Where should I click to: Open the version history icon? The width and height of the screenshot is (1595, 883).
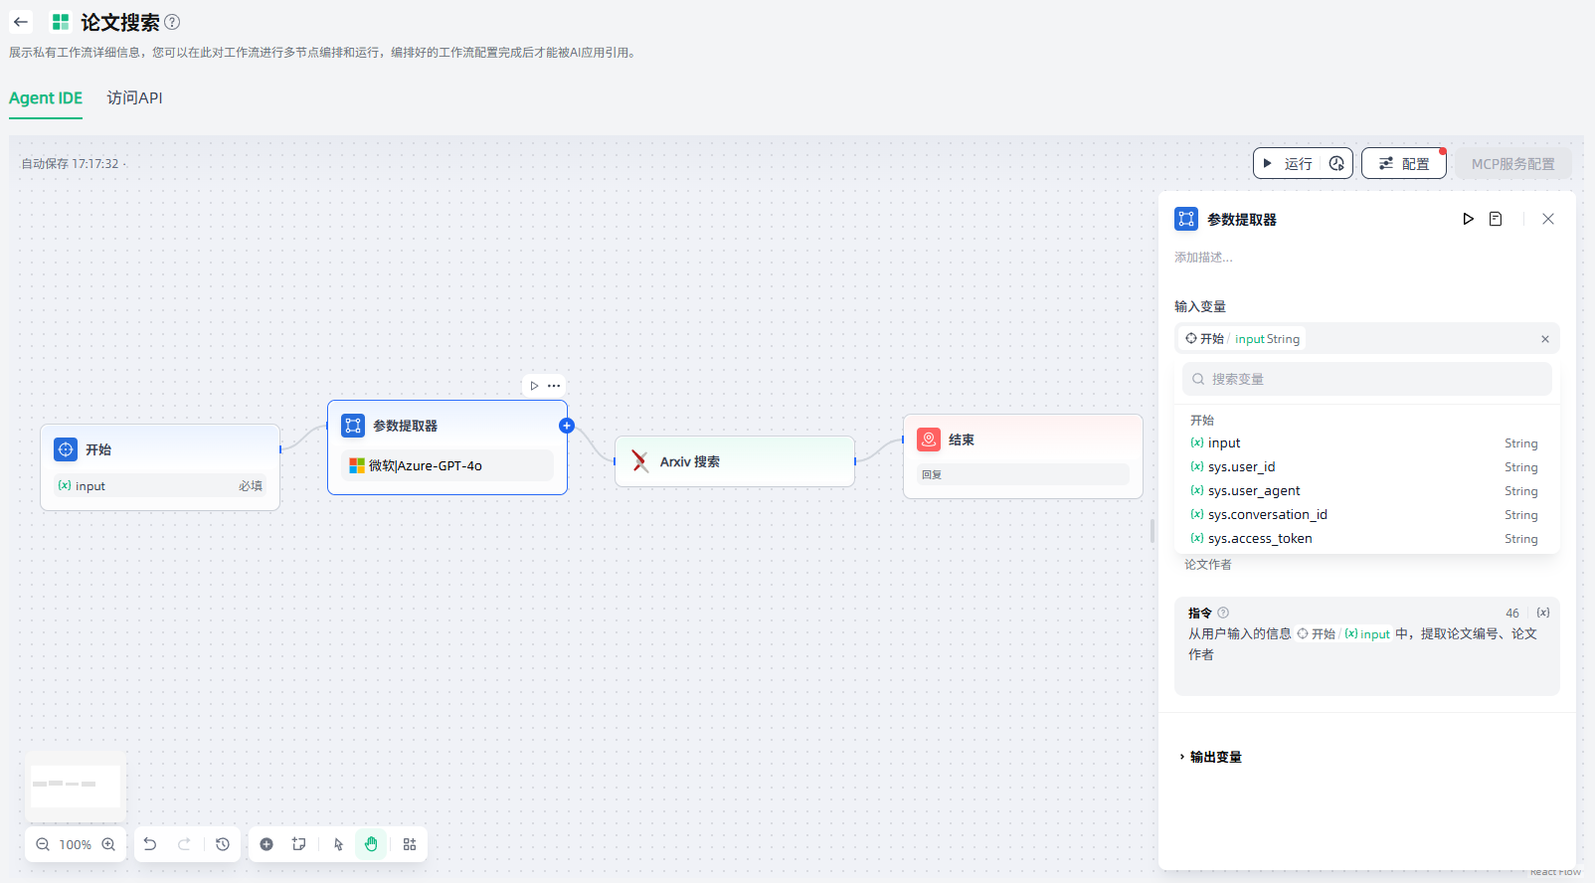coord(223,844)
